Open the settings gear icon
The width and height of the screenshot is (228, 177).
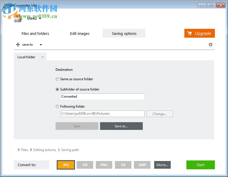210,45
